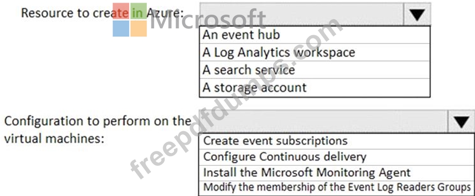The width and height of the screenshot is (475, 196).
Task: Expand the Resource to create in Azure dropdown arrow
Action: pyautogui.click(x=417, y=15)
